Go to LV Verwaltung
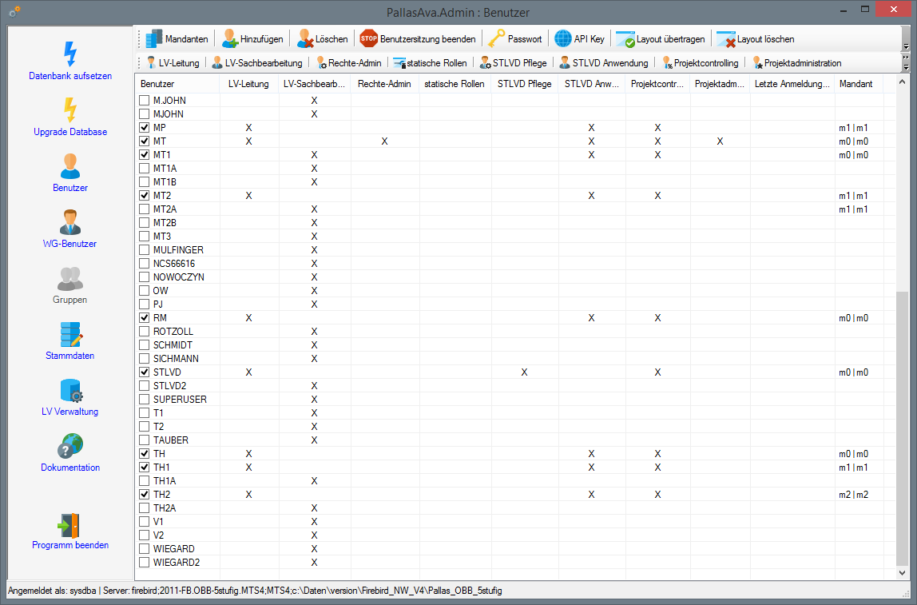This screenshot has width=917, height=605. coord(70,397)
